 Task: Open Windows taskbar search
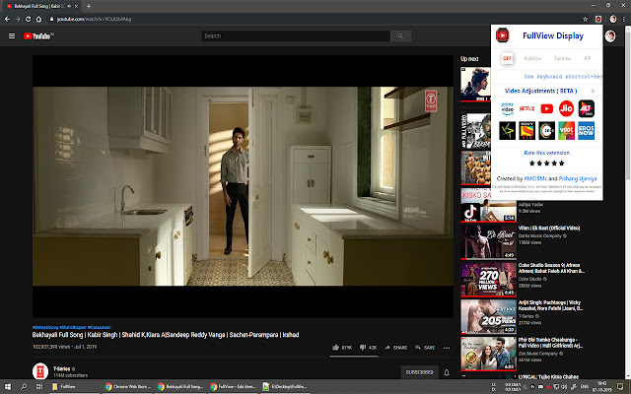(x=24, y=386)
